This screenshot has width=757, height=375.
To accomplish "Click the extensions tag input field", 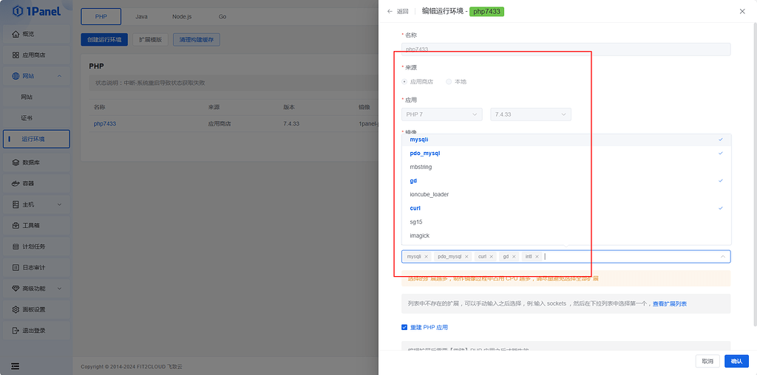I will 628,257.
